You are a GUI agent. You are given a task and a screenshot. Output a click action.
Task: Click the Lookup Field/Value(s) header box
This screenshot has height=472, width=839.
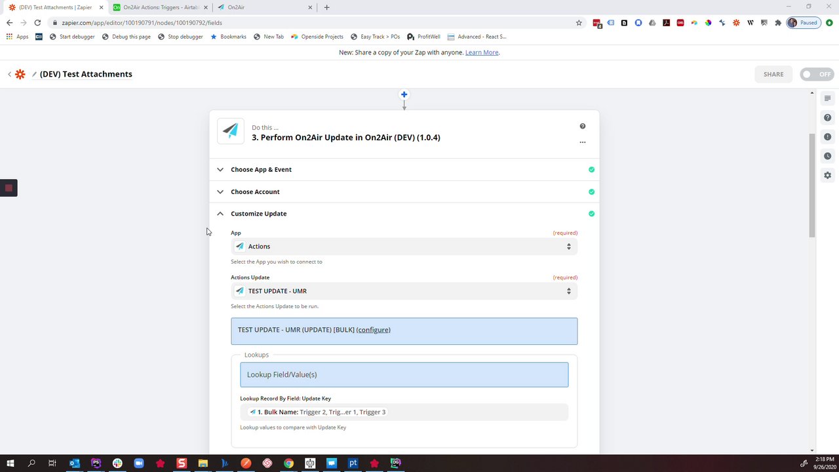[404, 374]
